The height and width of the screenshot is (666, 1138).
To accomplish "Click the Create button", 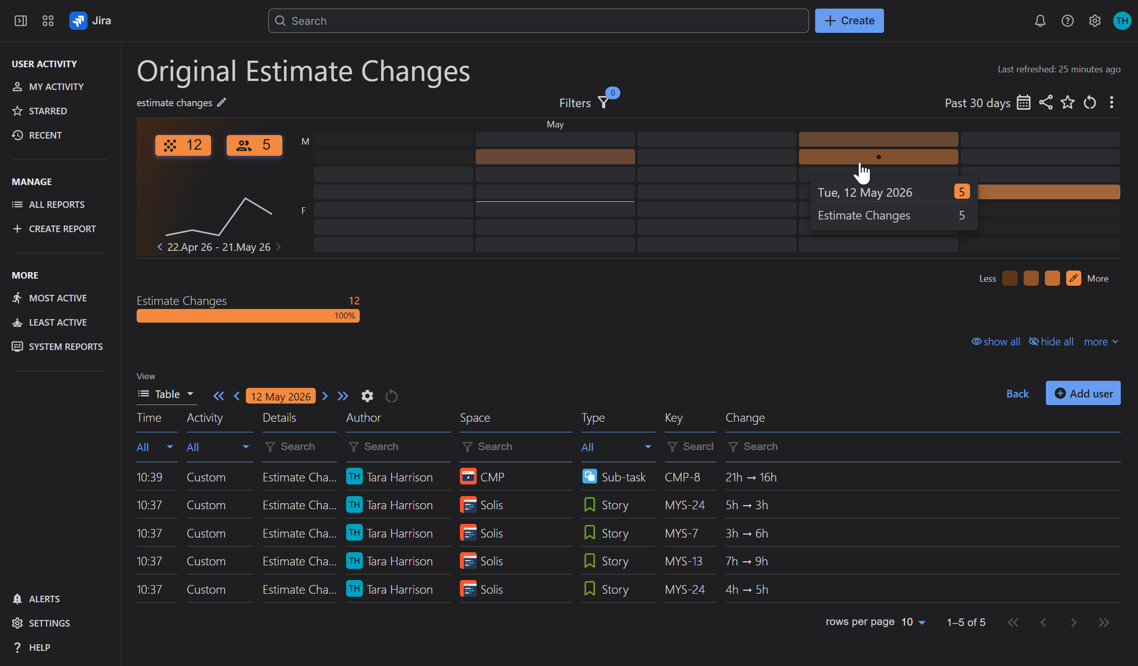I will [849, 21].
